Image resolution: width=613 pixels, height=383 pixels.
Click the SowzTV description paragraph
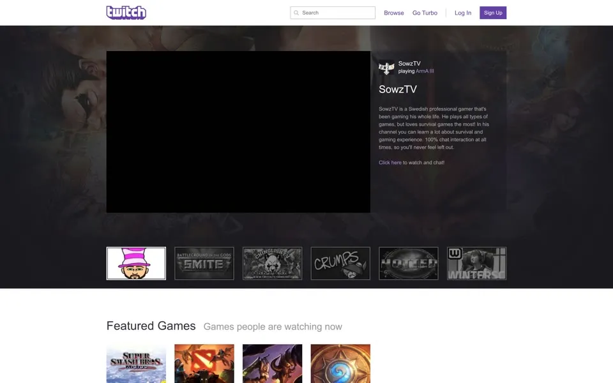434,128
